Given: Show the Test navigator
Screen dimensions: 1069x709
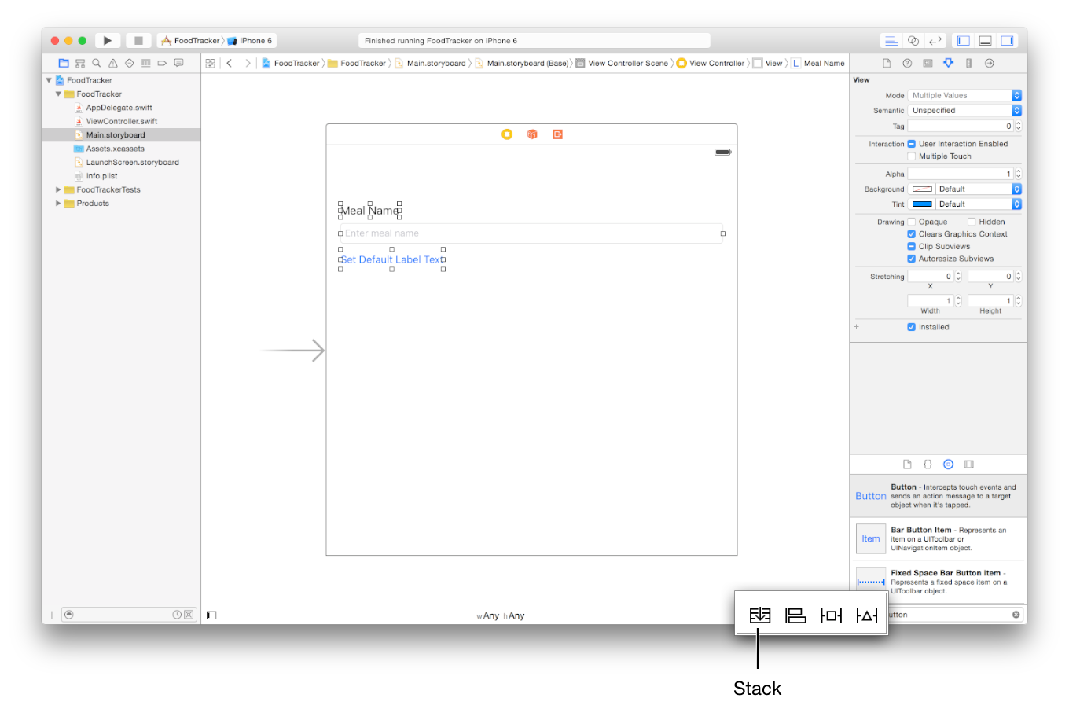Looking at the screenshot, I should (130, 63).
